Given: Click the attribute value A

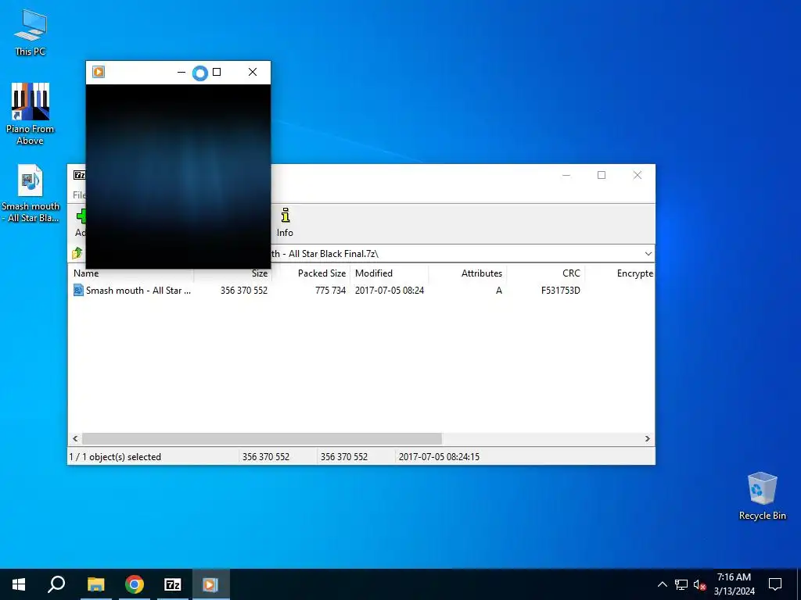Looking at the screenshot, I should coord(498,291).
